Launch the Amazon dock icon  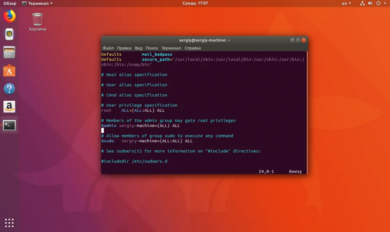9,107
